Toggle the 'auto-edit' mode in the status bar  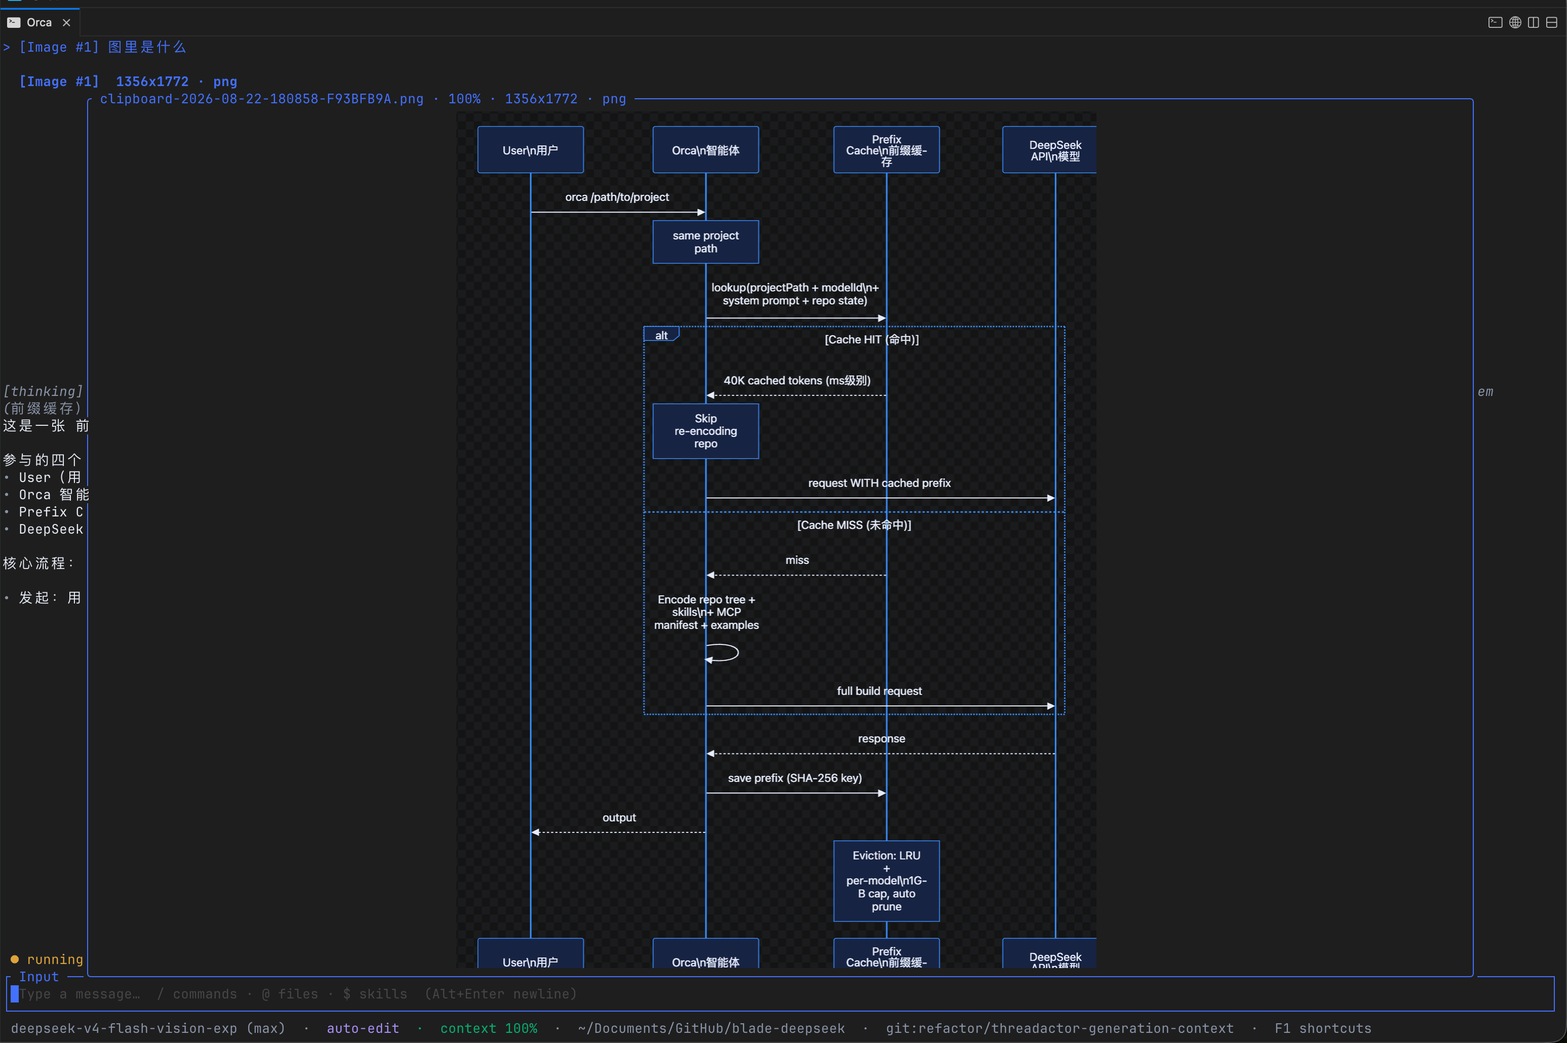363,1028
